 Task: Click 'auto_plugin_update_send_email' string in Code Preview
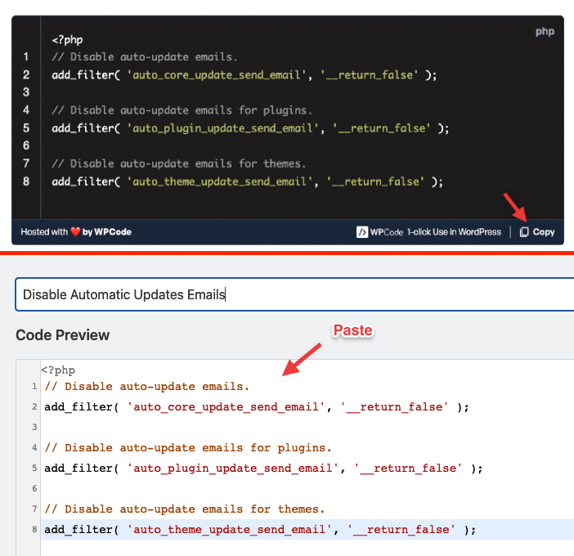[233, 469]
